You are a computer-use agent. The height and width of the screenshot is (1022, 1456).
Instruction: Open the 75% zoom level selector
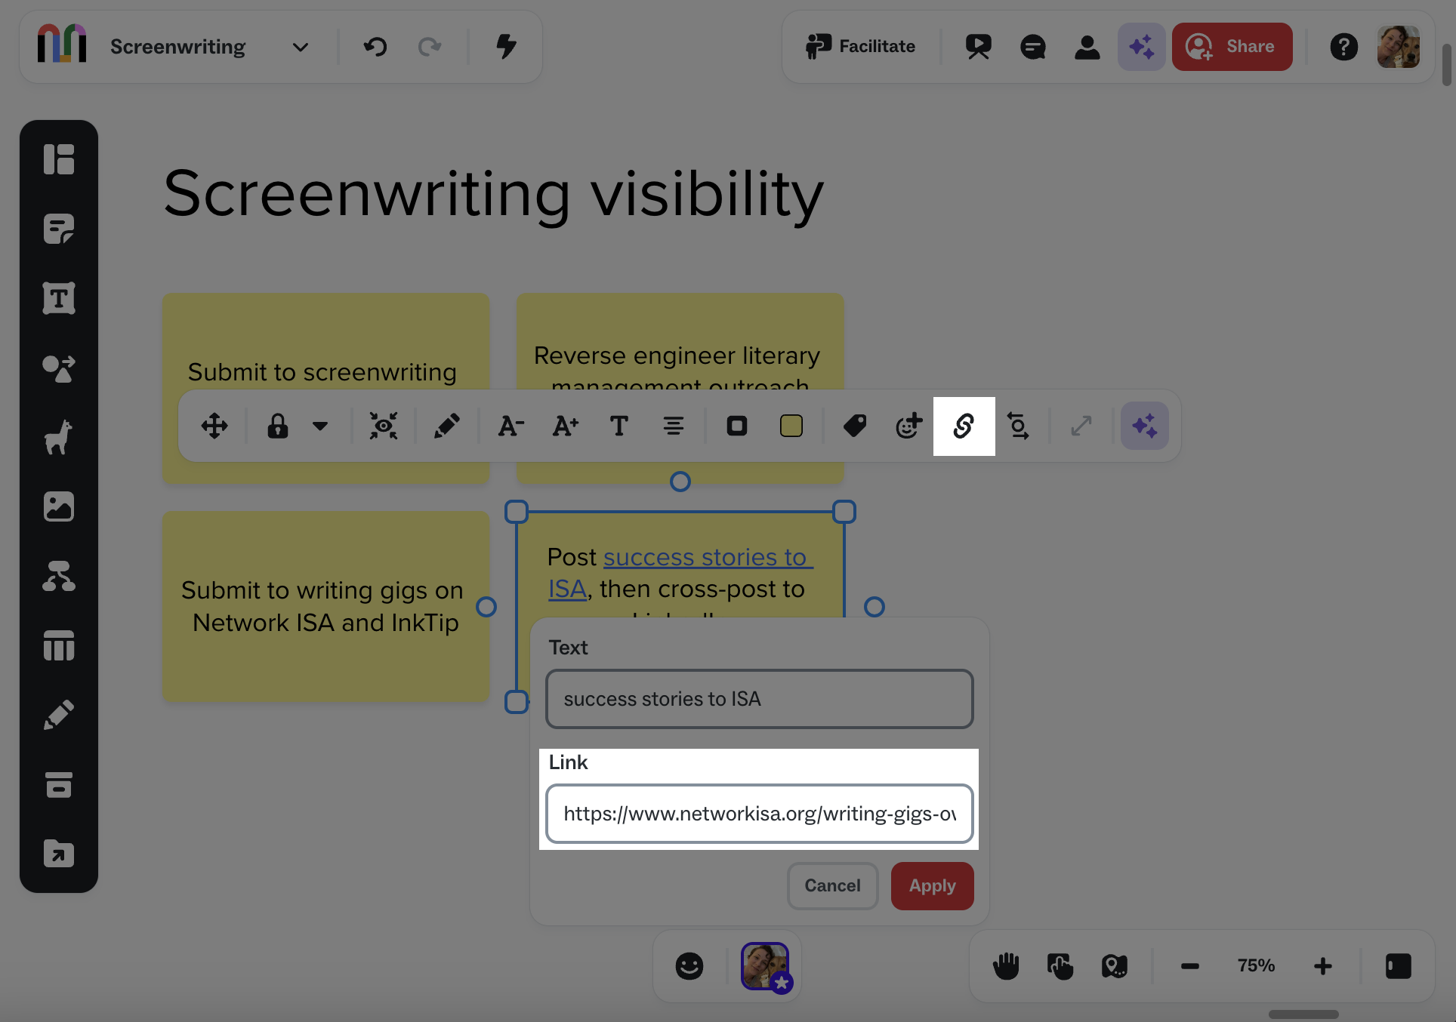point(1255,965)
